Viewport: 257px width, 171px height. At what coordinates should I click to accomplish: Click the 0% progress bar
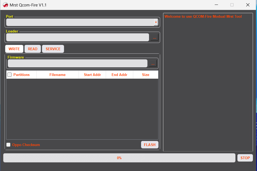point(119,158)
